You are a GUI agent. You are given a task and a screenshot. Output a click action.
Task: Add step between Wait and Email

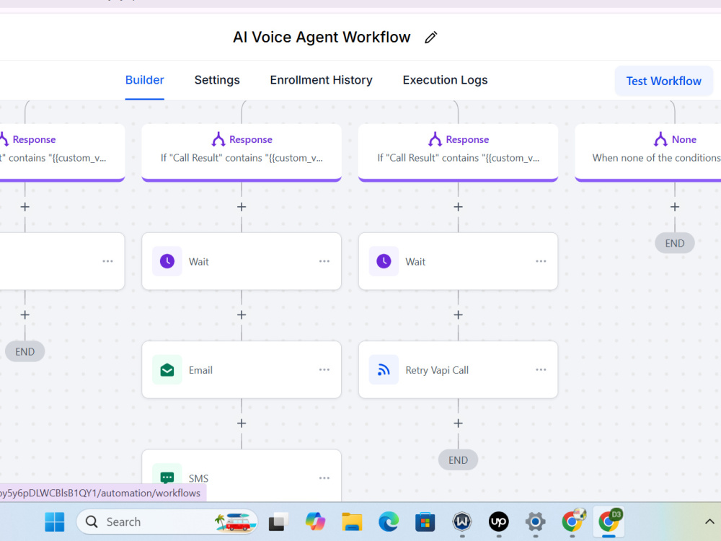[242, 315]
